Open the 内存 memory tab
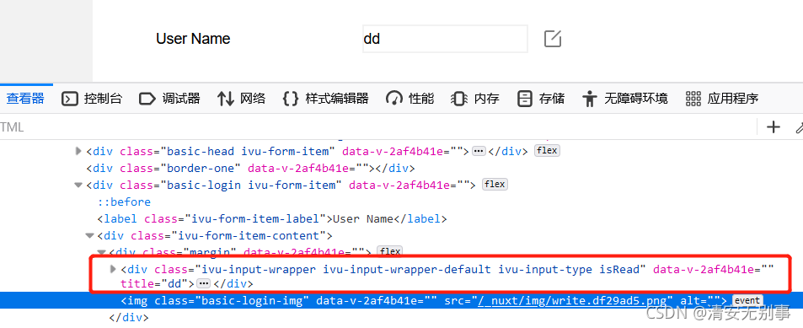Viewport: 803px width, 328px height. point(474,99)
